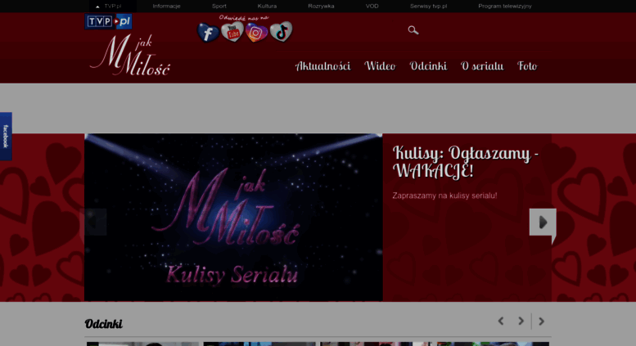Go to previous Odcinki page
Image resolution: width=636 pixels, height=346 pixels.
coord(501,321)
